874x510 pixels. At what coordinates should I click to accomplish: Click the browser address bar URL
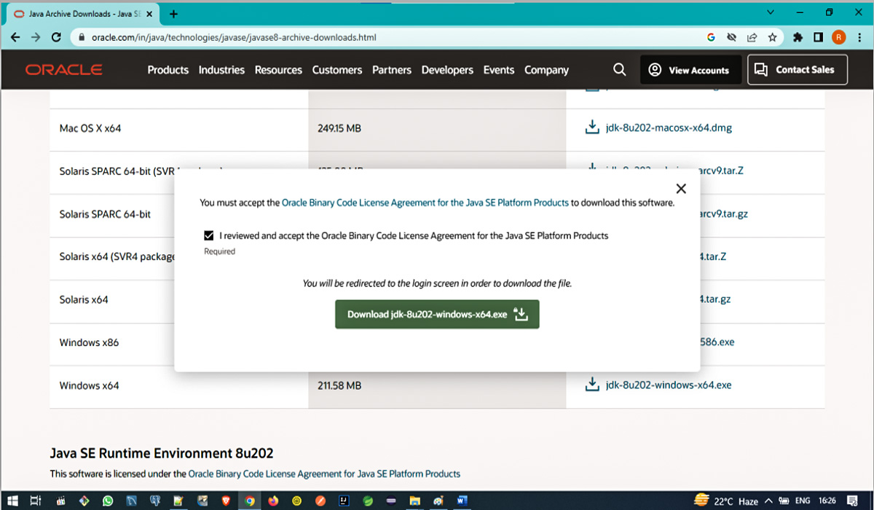[x=233, y=37]
